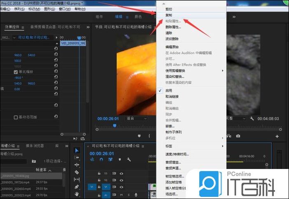Select the Selection arrow tool
Screen dimensions: 289x199
(77, 150)
